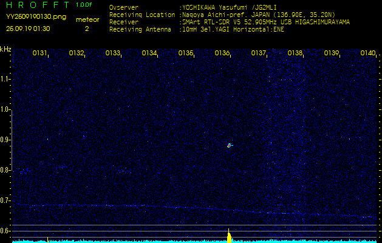Click the Receiving Location label
Screen dimensions: 382x243
tap(142, 15)
